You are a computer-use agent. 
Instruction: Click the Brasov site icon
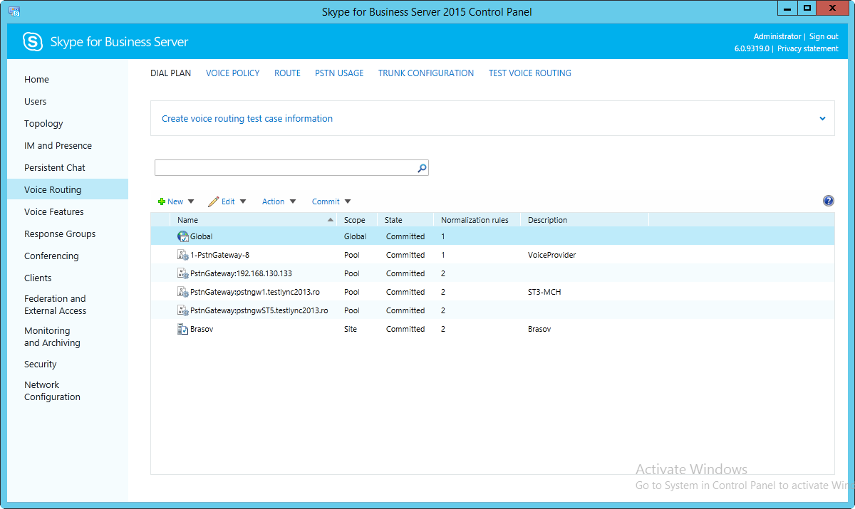[x=183, y=329]
